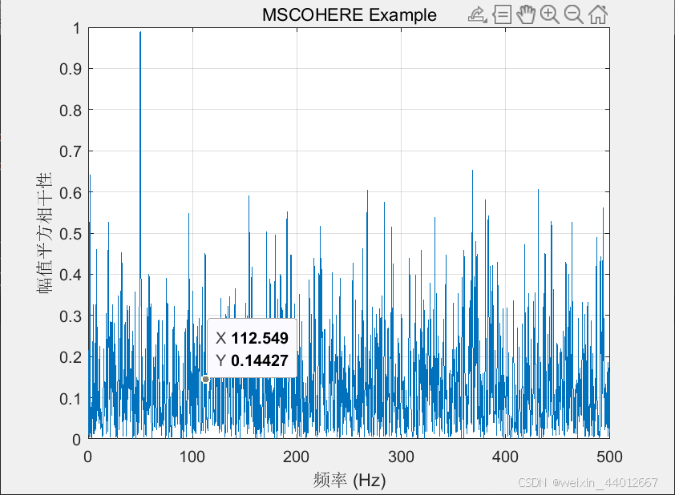The image size is (675, 495).
Task: Click the y-axis tick label 0.5
Action: click(x=71, y=234)
